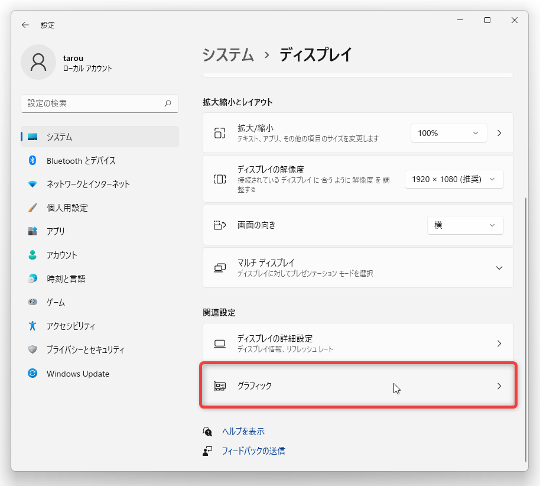Click the 画面の向き orientation icon
Viewport: 540px width, 486px height.
click(x=220, y=225)
